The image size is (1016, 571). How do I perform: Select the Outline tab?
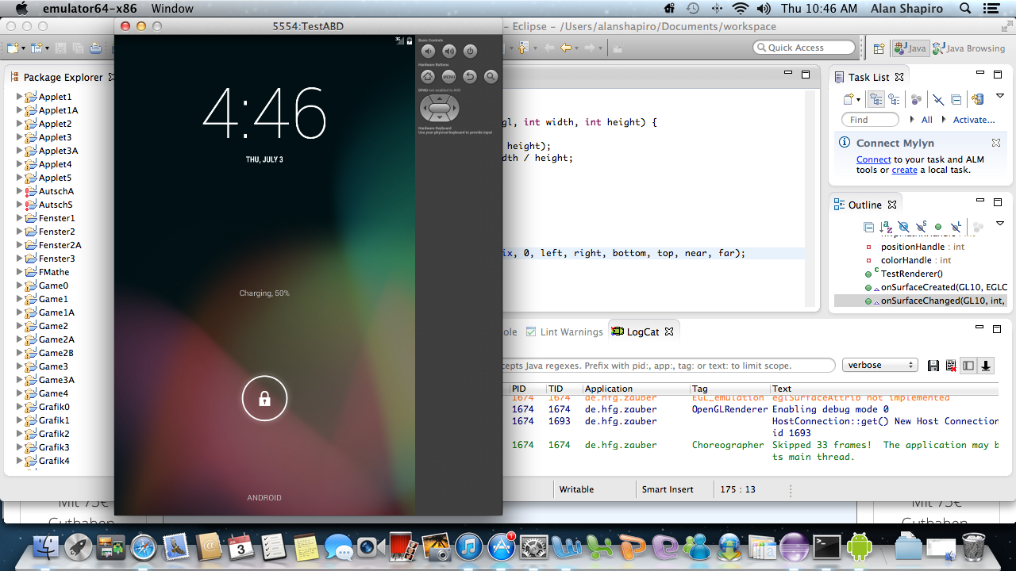[864, 205]
